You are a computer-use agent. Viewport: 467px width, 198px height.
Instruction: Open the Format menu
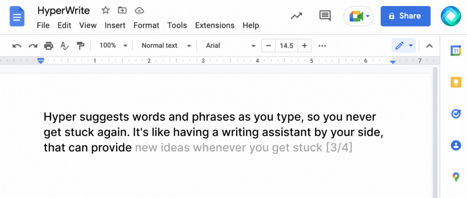146,25
